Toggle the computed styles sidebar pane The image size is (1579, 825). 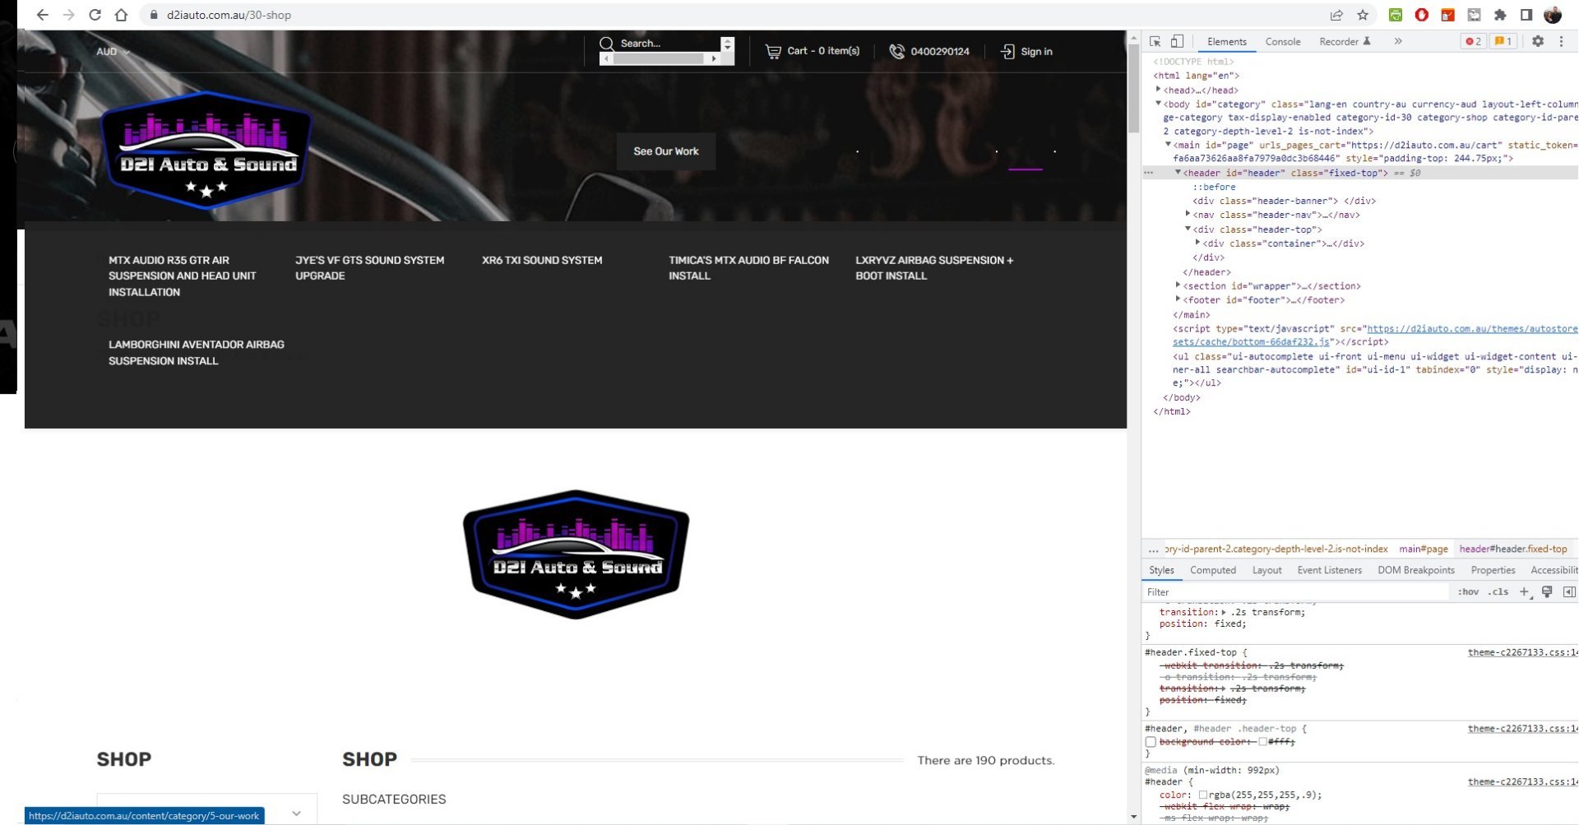point(1569,592)
